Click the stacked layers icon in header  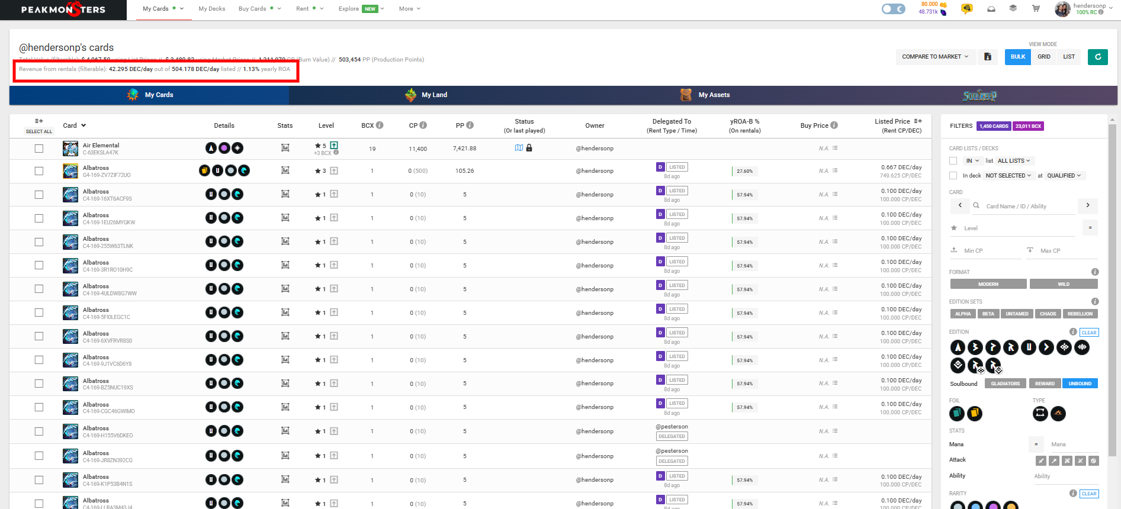(x=1013, y=8)
